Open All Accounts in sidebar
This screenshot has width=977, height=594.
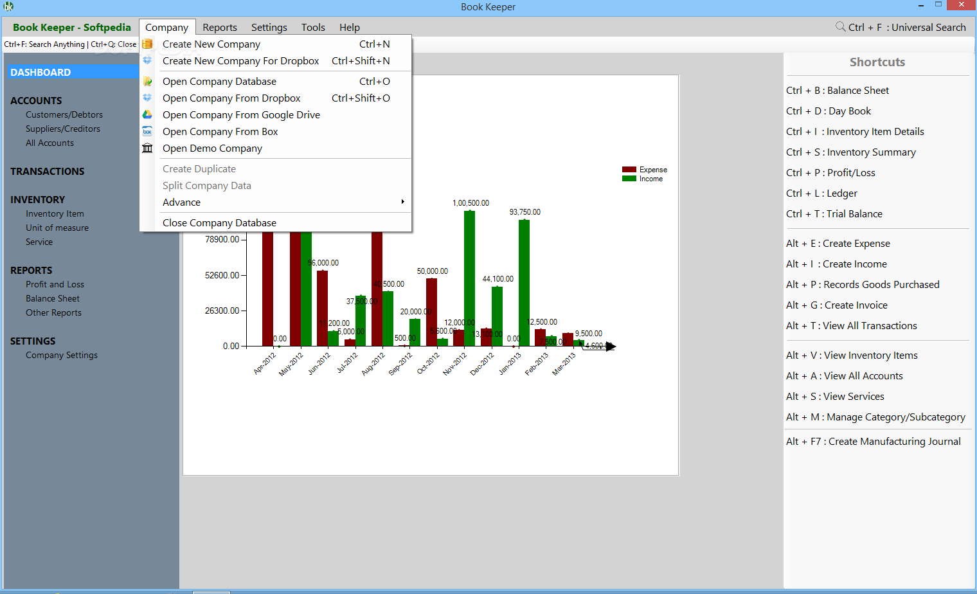tap(49, 143)
